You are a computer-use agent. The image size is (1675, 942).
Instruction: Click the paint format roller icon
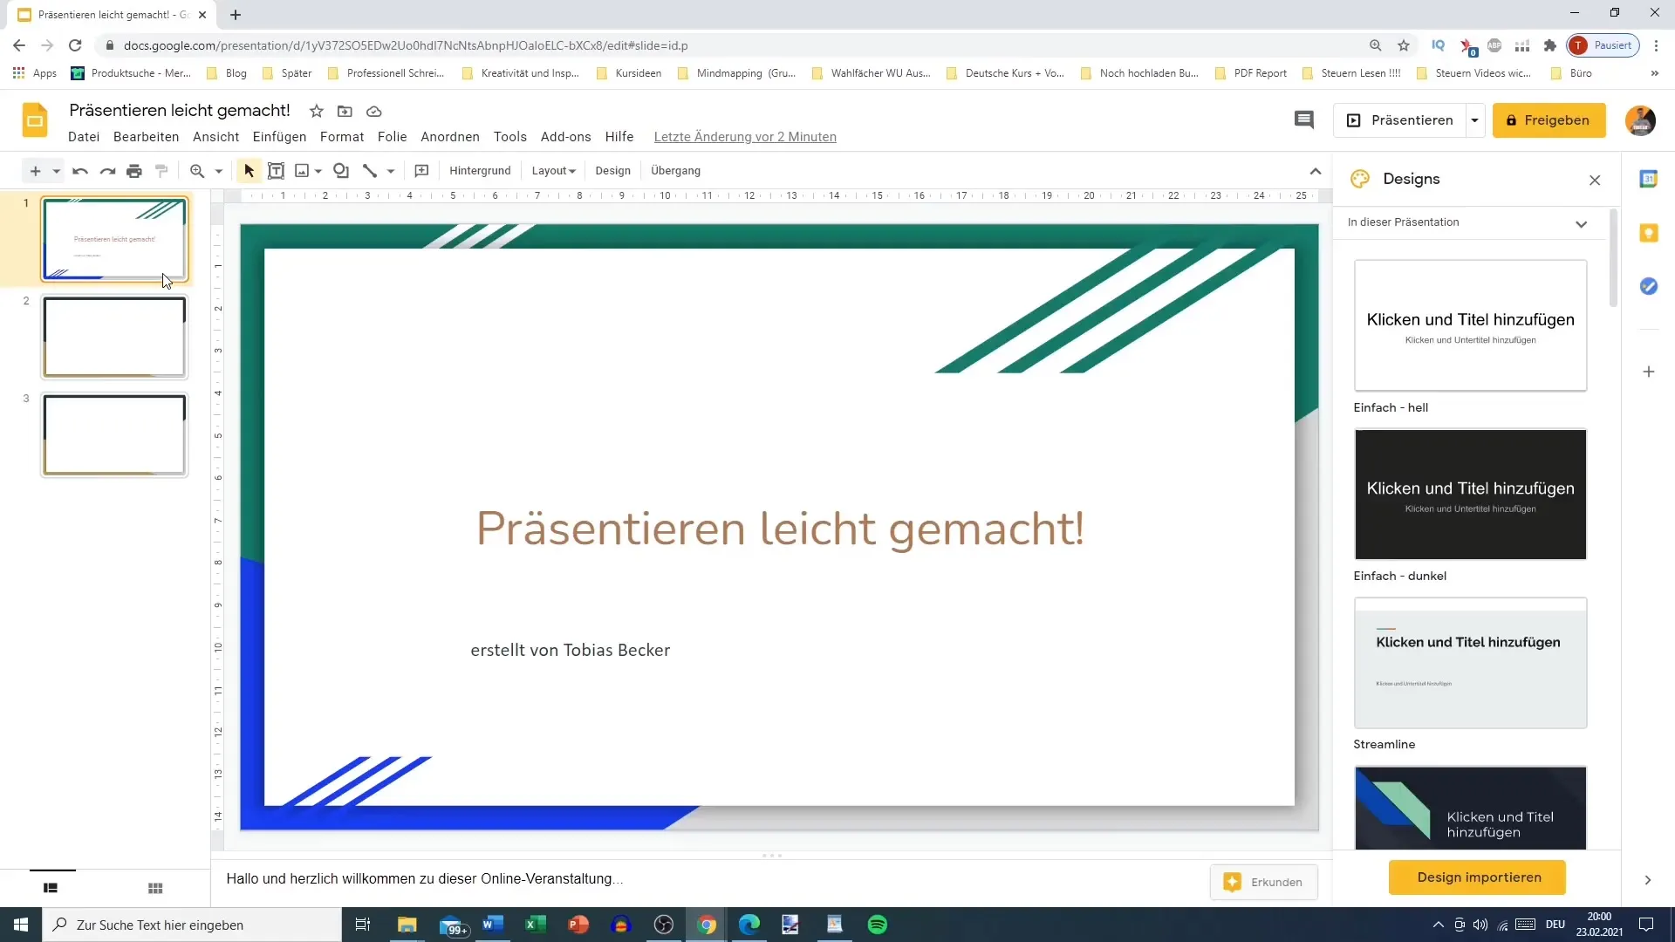[161, 171]
